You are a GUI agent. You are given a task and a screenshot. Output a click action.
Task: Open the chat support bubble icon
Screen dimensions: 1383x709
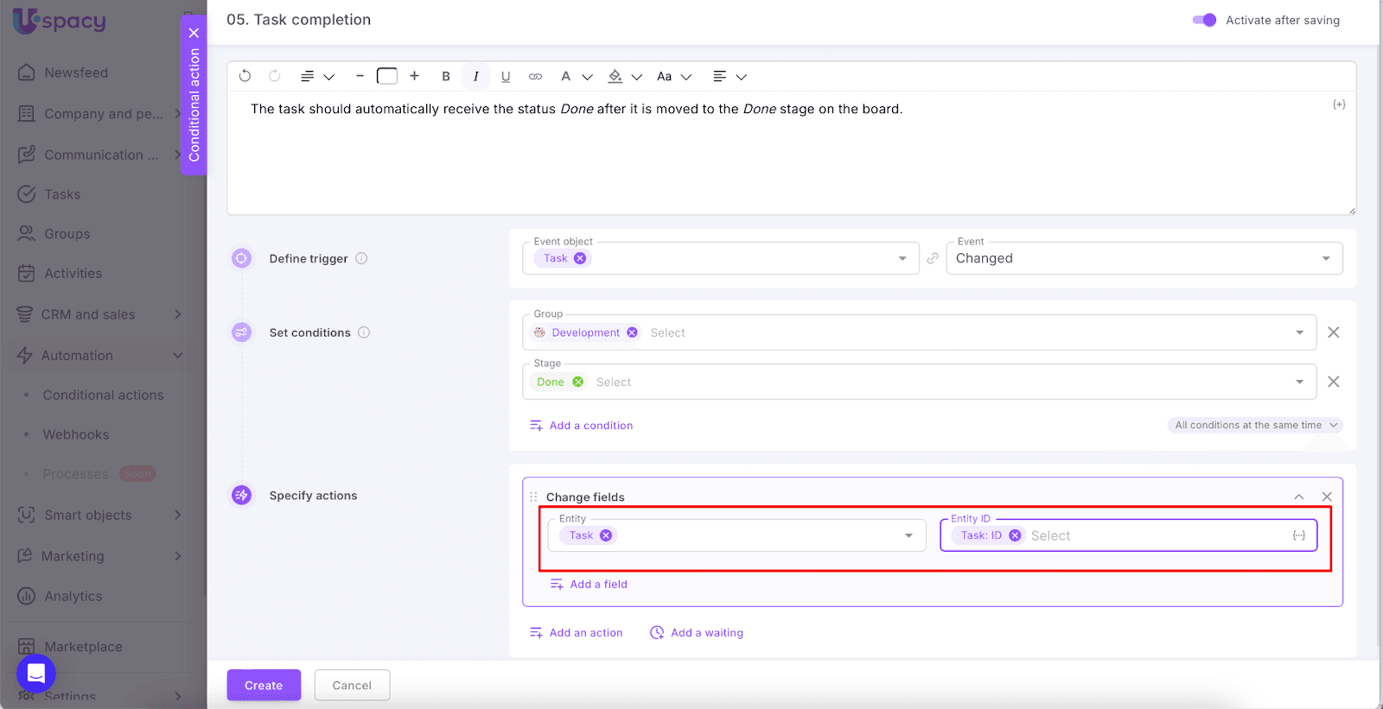(36, 673)
